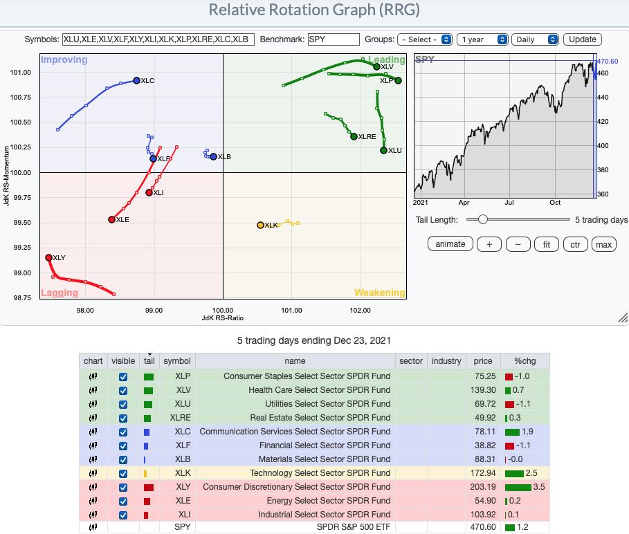Open the 1 year period dropdown
Viewport: 629px width, 534px height.
coord(482,39)
